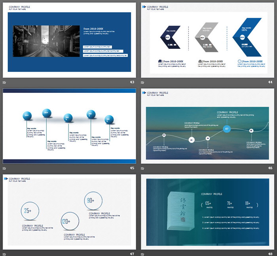Click the gray chevron shape on slide 44

(x=207, y=37)
